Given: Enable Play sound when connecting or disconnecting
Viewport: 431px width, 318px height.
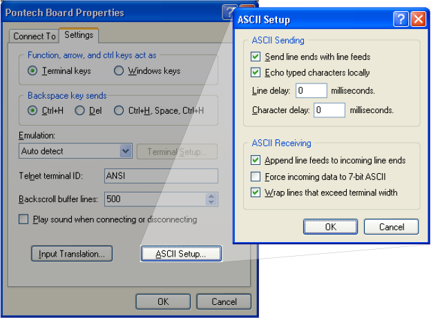Looking at the screenshot, I should click(24, 219).
